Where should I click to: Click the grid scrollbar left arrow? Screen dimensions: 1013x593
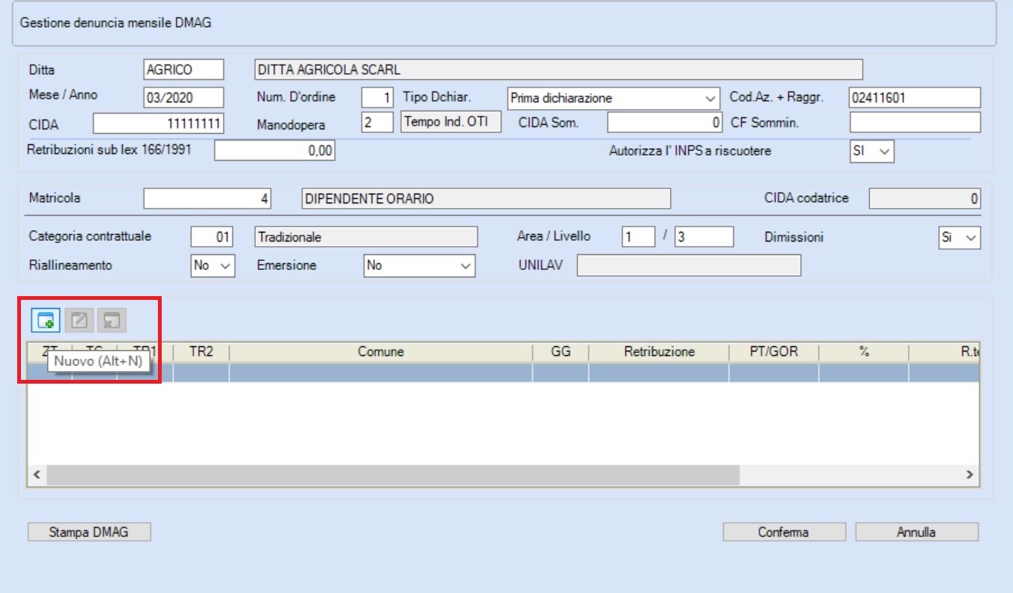coord(37,474)
